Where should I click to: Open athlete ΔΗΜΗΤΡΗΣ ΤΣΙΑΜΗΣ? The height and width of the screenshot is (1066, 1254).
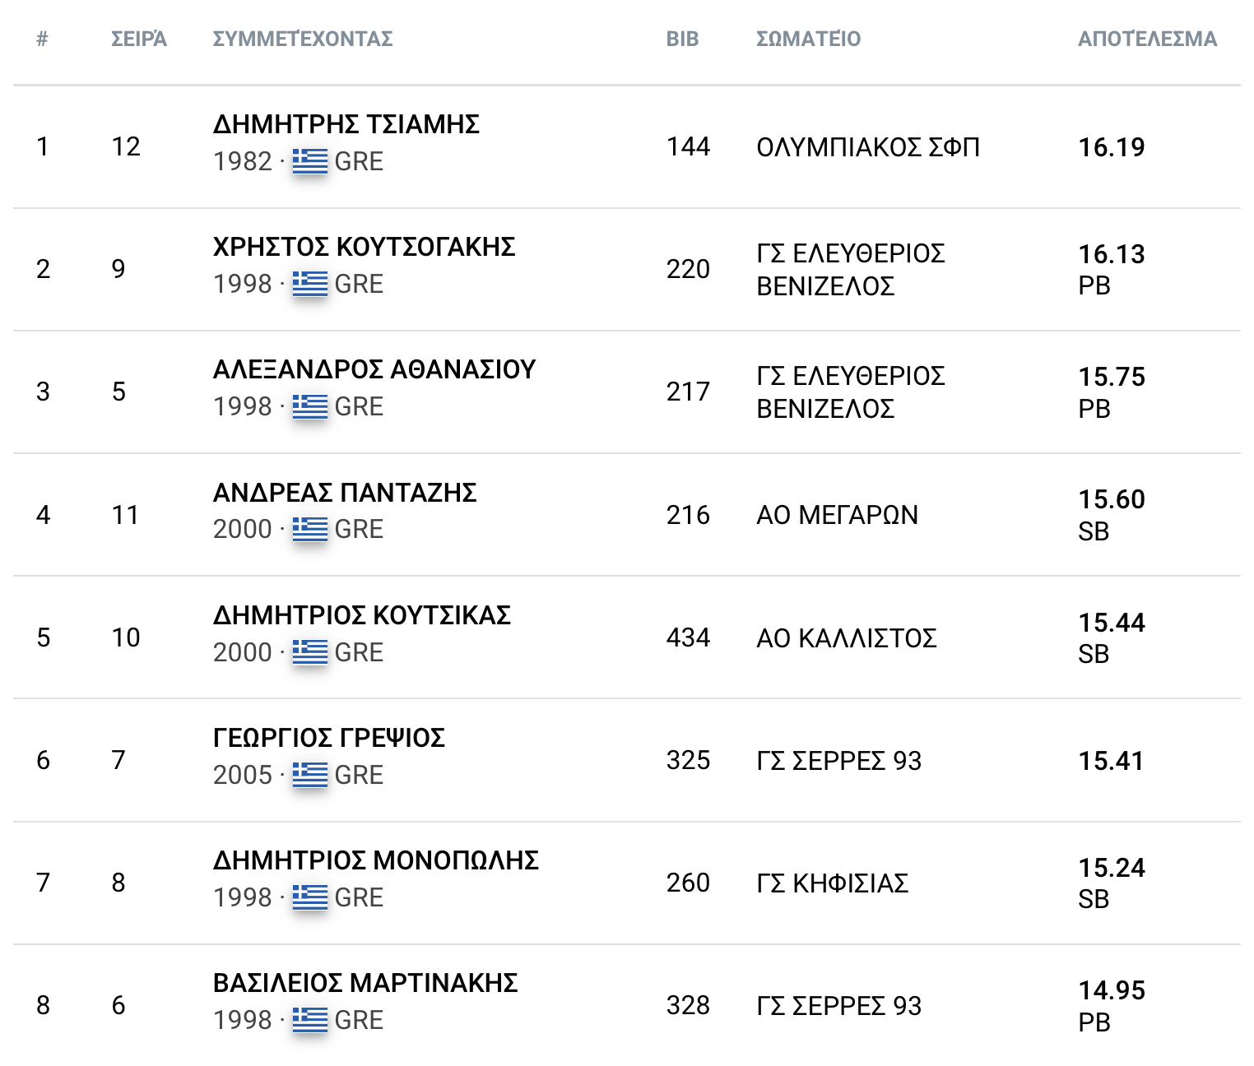coord(346,124)
